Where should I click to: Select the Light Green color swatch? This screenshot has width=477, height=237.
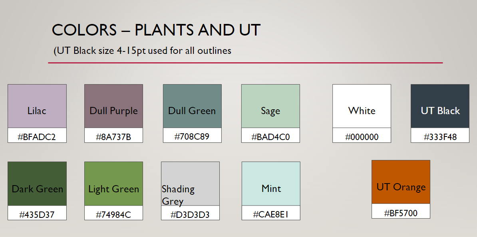pos(113,184)
